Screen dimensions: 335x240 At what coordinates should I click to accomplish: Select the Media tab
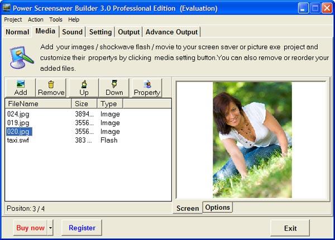pyautogui.click(x=45, y=31)
